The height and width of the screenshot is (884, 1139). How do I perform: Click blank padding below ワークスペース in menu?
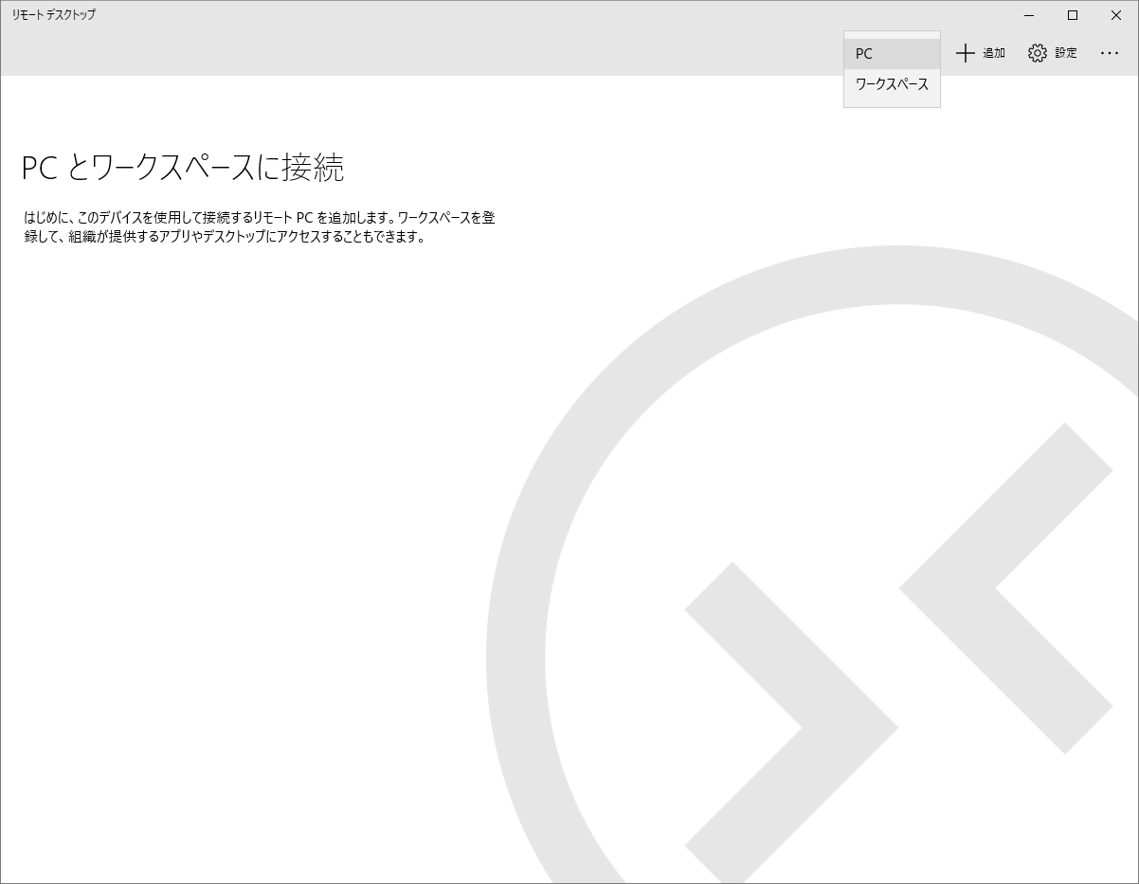click(891, 102)
